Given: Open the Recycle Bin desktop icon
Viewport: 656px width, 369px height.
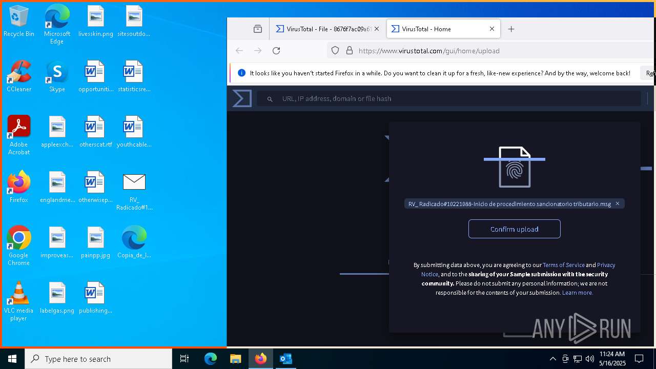Looking at the screenshot, I should (x=19, y=22).
